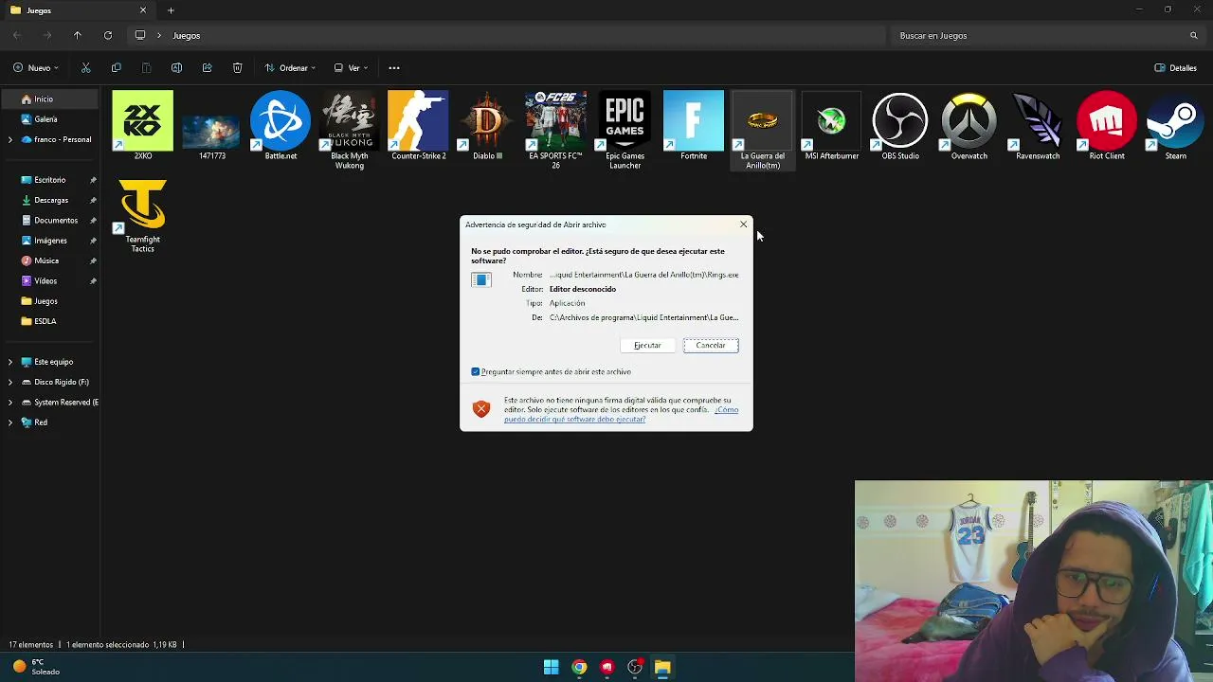Click the breadcrumb chevron before Juegos

pos(159,35)
